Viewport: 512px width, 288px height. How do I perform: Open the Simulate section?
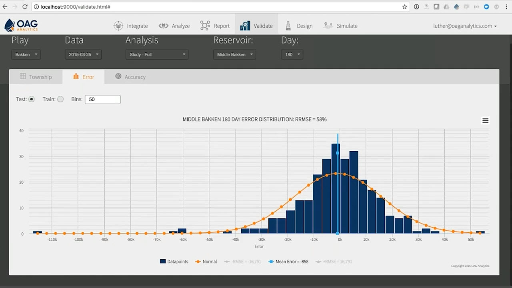coord(340,26)
